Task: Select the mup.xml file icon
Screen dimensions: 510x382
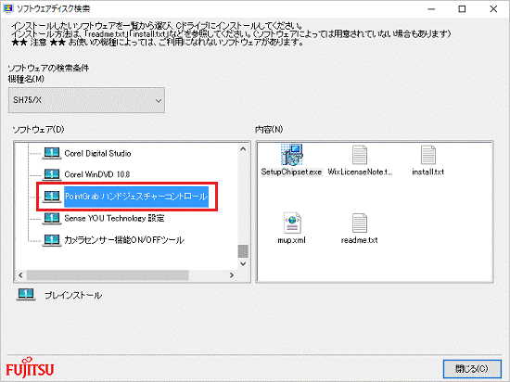Action: [x=292, y=223]
